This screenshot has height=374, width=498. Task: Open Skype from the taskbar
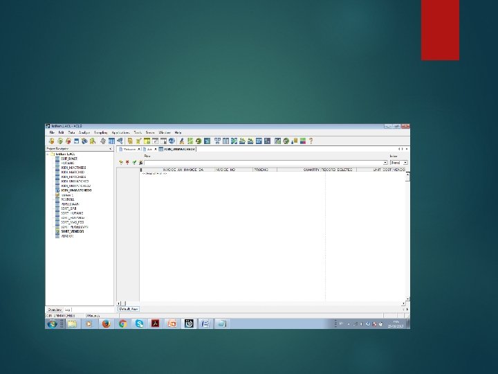click(x=139, y=323)
